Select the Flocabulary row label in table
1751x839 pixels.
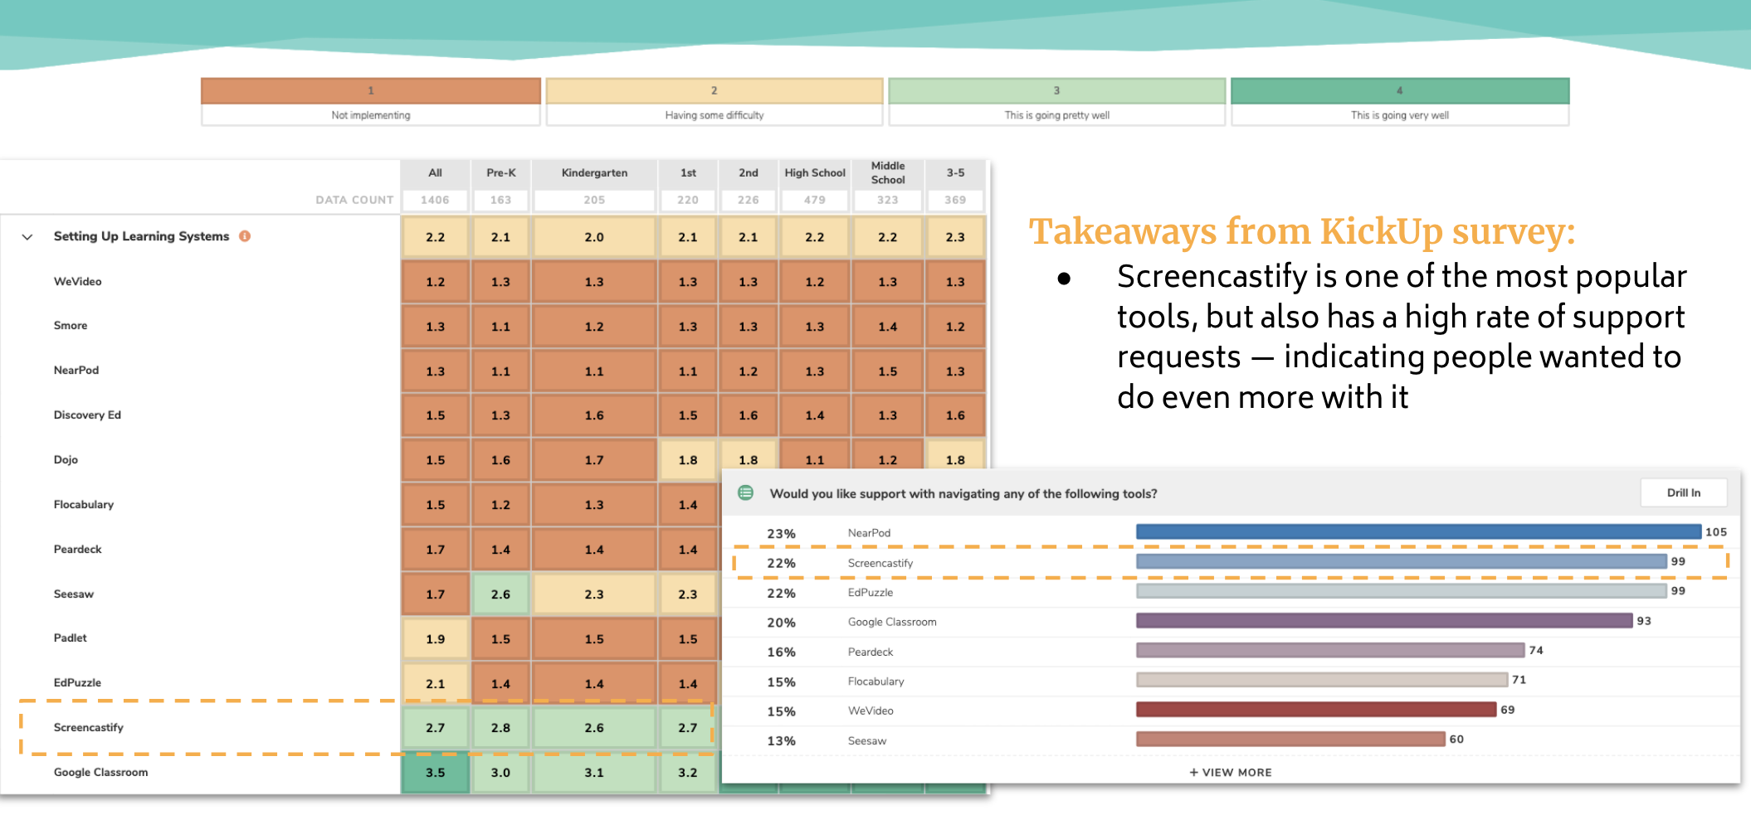click(x=84, y=505)
